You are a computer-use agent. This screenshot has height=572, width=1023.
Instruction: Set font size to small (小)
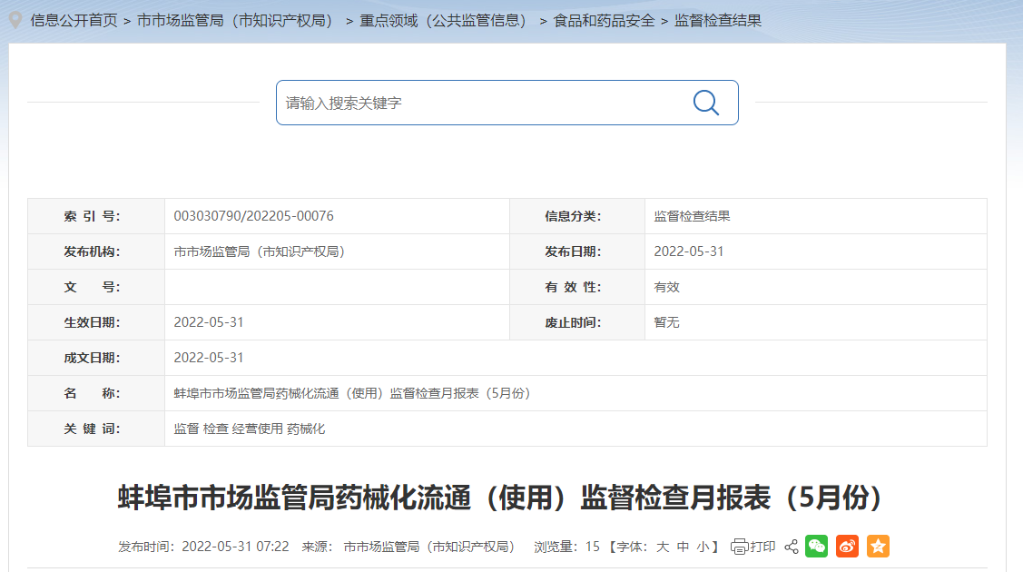[703, 547]
